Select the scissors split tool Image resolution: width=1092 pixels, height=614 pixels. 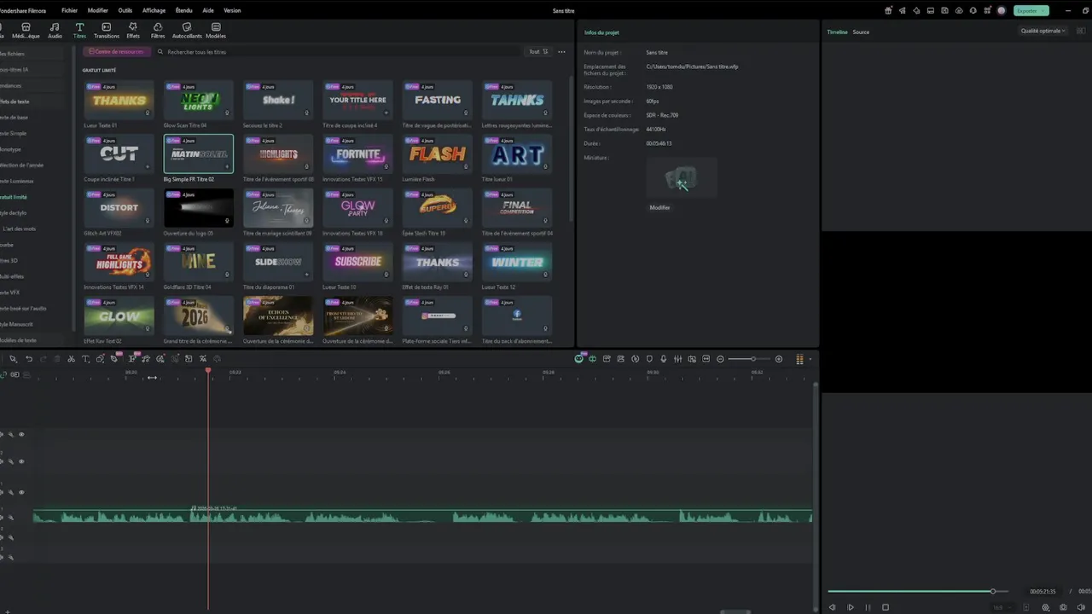(x=71, y=359)
